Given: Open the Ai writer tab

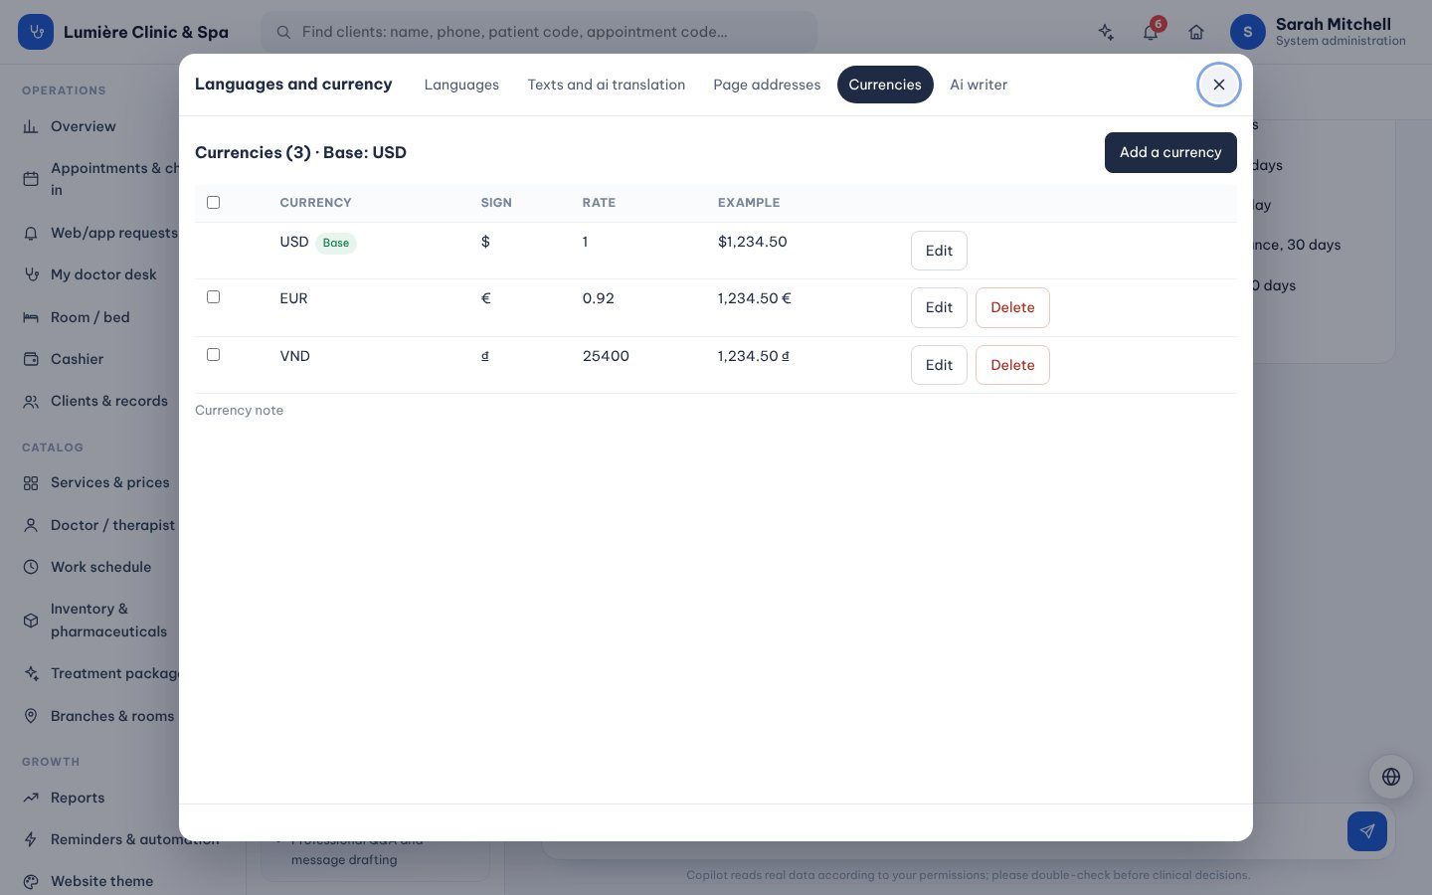Looking at the screenshot, I should (x=979, y=85).
